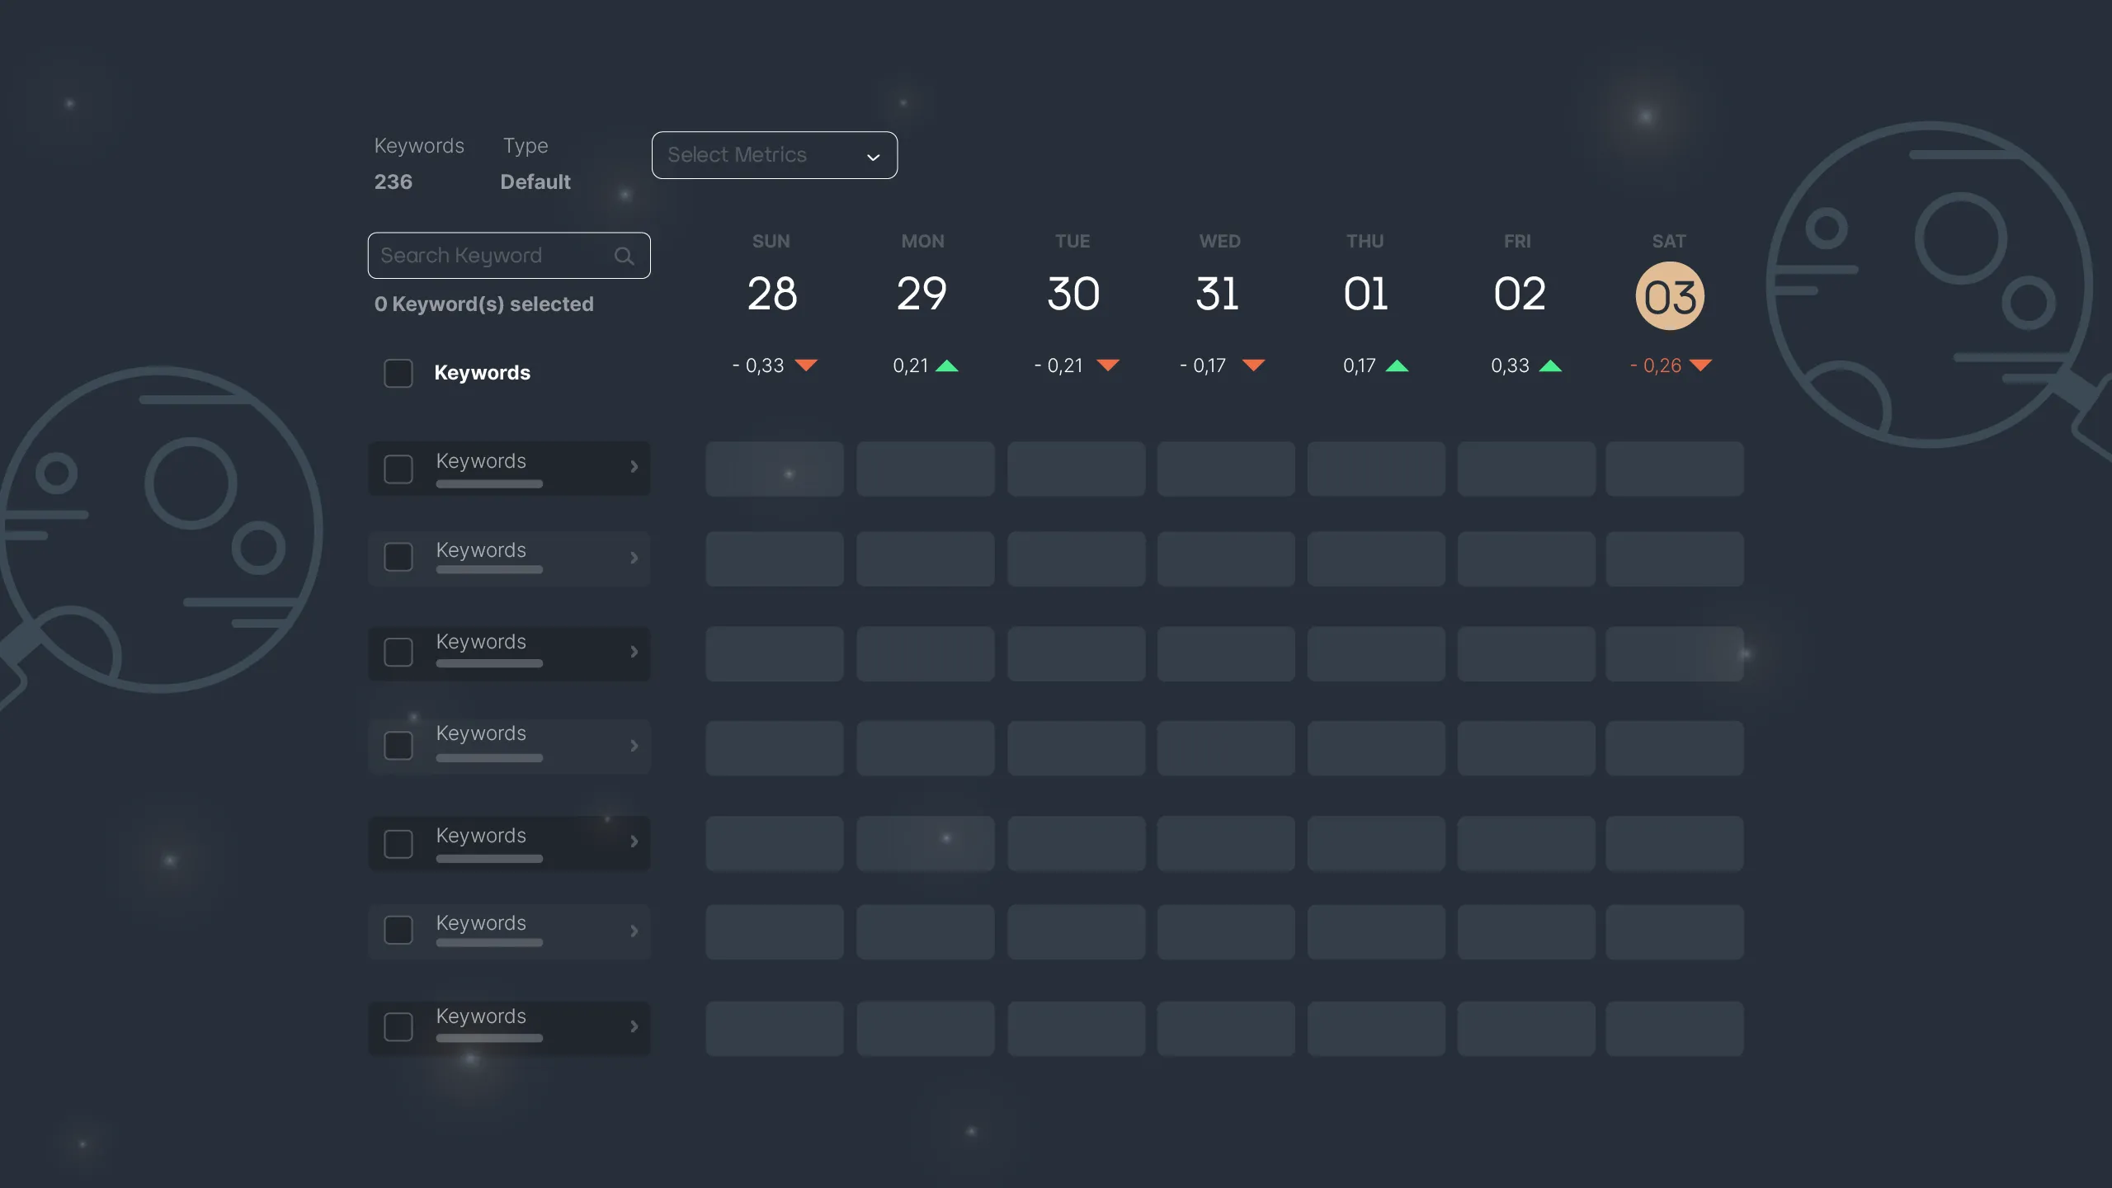Click the bold Keywords column header label
Viewport: 2112px width, 1188px height.
483,373
